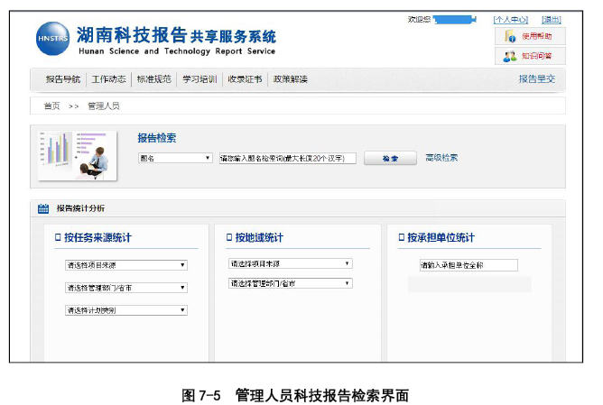Expand 请选择计划类别 dropdown
The image size is (603, 405).
(125, 309)
